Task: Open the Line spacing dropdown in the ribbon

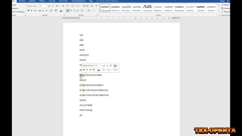Action: click(82, 11)
